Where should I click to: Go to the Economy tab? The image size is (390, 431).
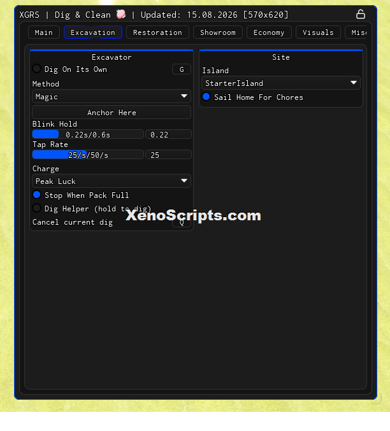[269, 32]
